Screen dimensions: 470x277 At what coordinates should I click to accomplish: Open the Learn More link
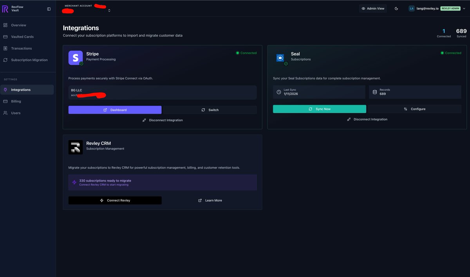point(210,200)
